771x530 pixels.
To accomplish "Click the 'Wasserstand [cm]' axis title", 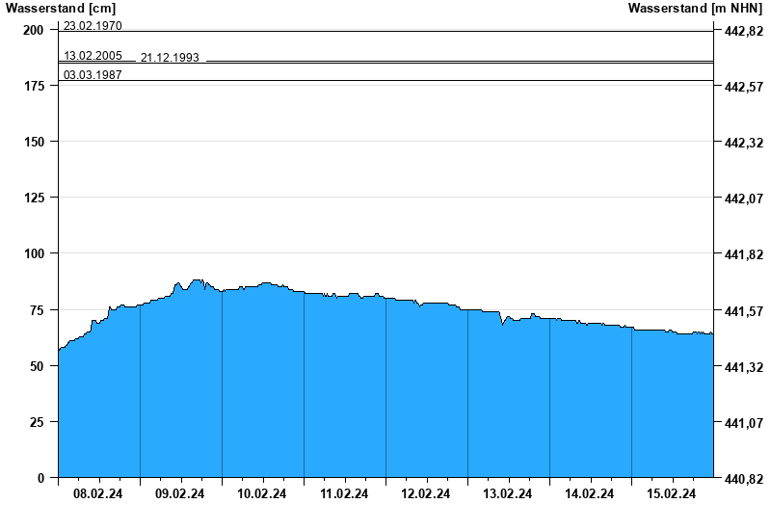I will (60, 9).
